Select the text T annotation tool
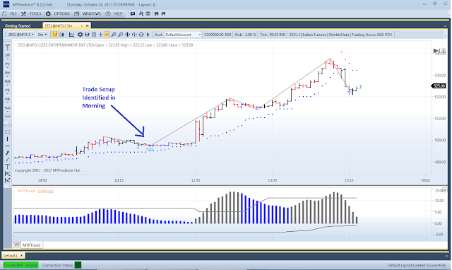 pyautogui.click(x=8, y=167)
